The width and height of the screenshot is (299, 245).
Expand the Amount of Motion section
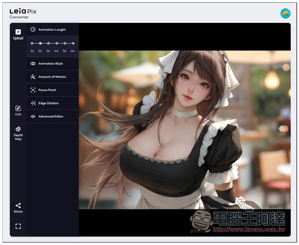pos(52,77)
